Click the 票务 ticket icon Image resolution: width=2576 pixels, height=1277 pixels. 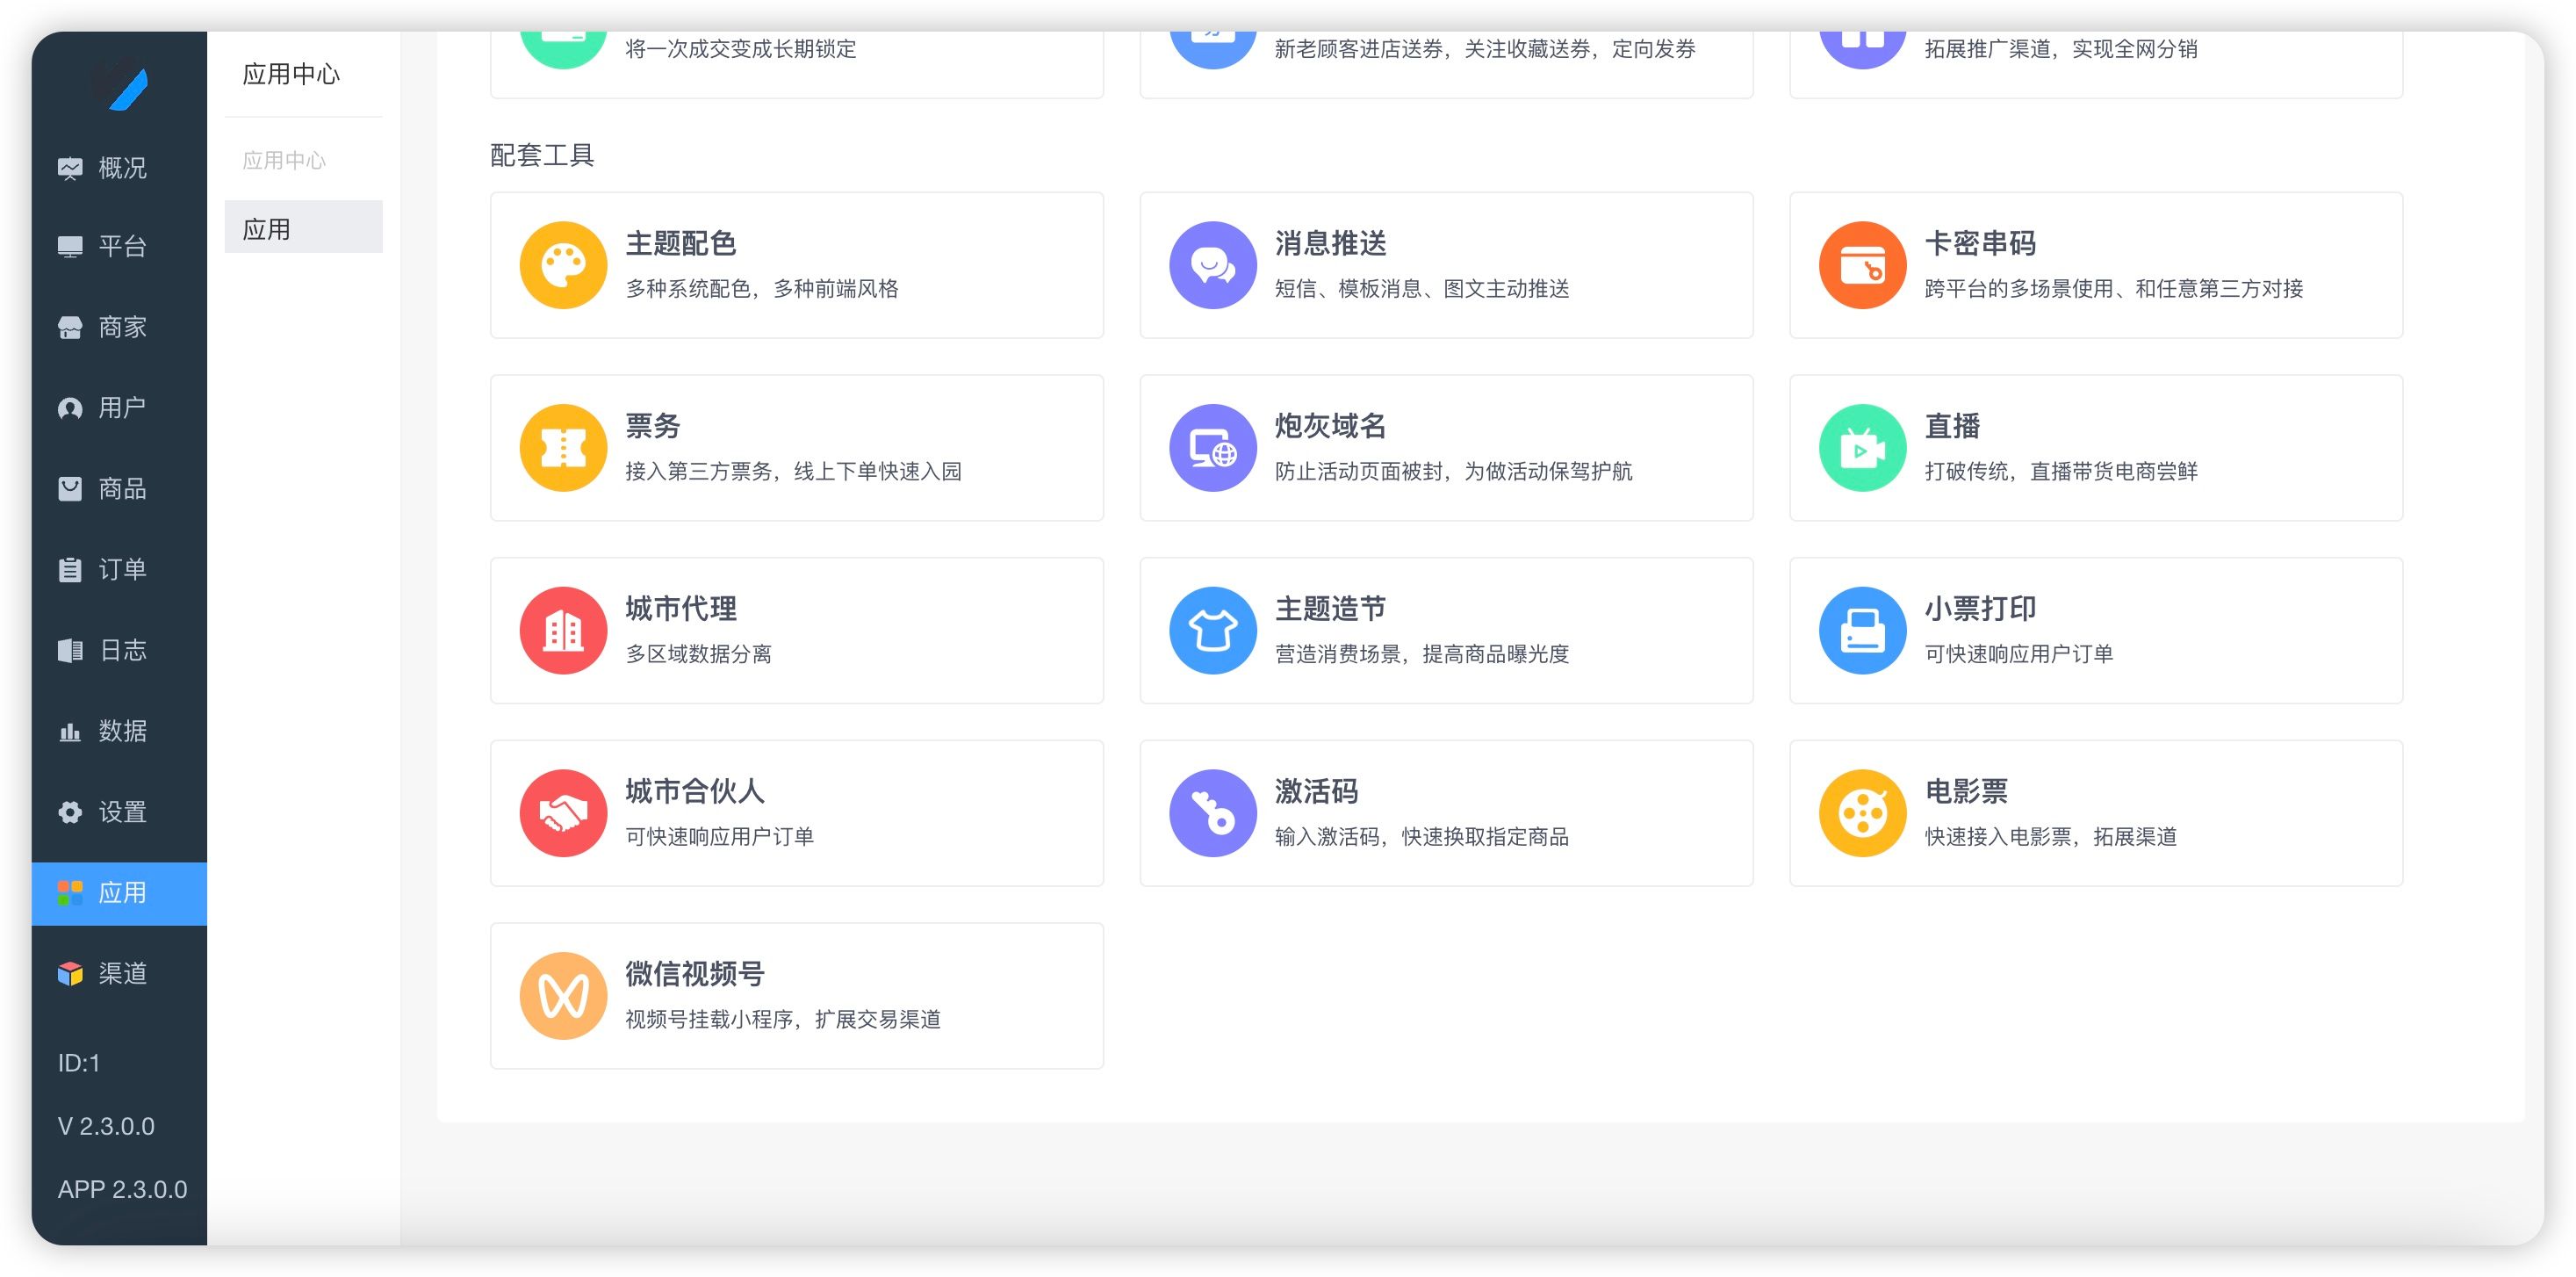(x=563, y=448)
